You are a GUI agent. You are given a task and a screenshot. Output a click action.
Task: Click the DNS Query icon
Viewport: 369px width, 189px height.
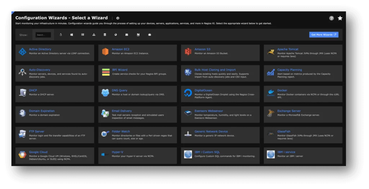(105, 93)
